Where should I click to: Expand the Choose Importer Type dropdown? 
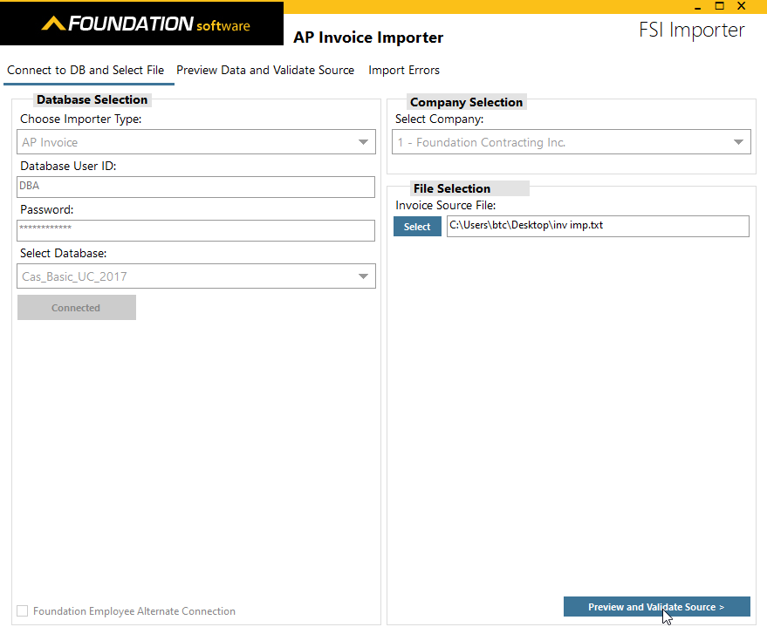pos(196,142)
